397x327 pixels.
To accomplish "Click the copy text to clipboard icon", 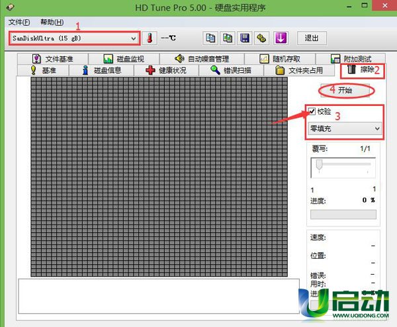I will [210, 38].
